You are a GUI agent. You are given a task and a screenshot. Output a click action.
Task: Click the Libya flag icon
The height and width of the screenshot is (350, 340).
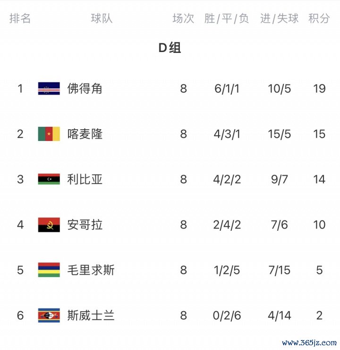pos(49,179)
